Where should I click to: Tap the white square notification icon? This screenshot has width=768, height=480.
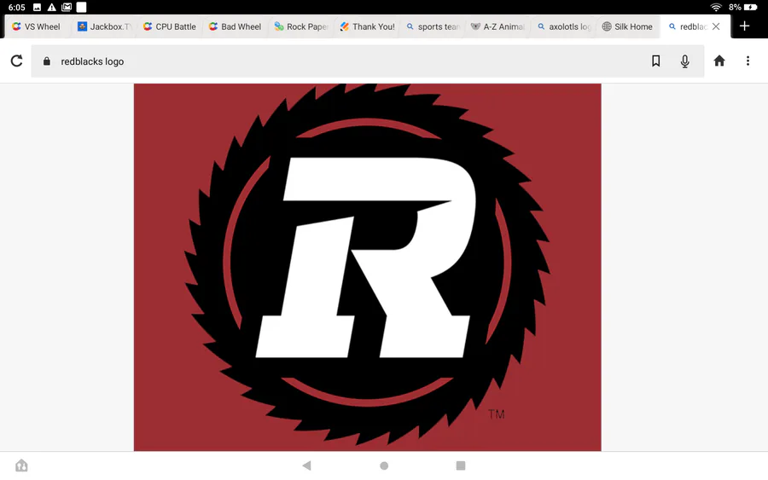(x=81, y=7)
